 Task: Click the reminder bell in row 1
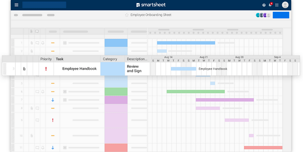pos(43,43)
